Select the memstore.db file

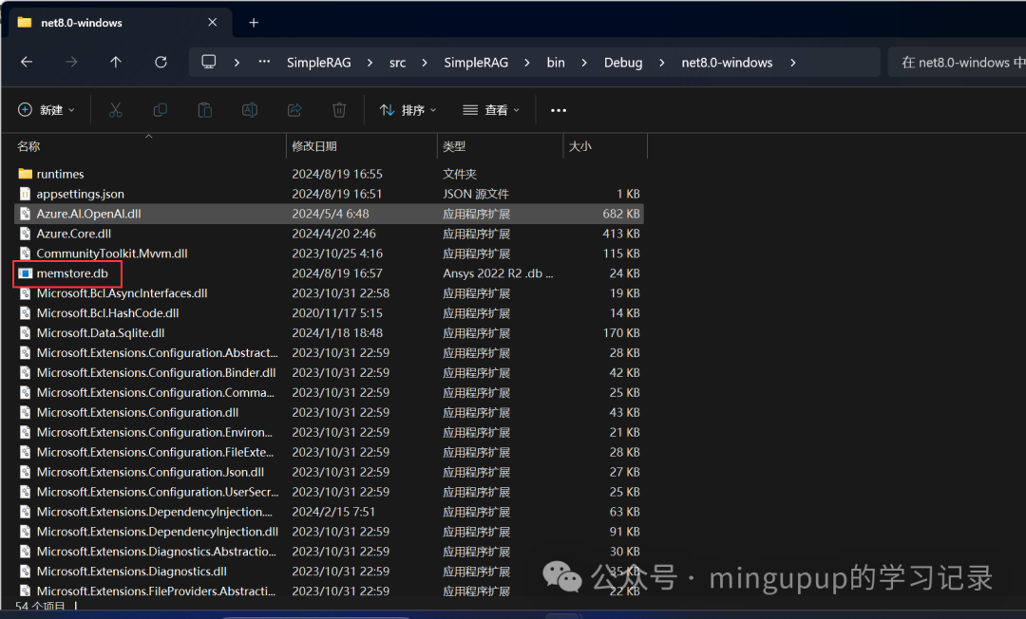pyautogui.click(x=71, y=272)
